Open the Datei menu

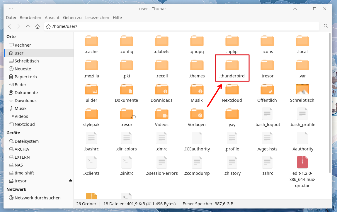tap(11, 18)
